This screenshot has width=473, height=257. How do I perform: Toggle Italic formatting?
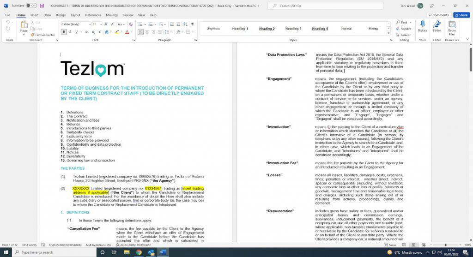(x=71, y=32)
